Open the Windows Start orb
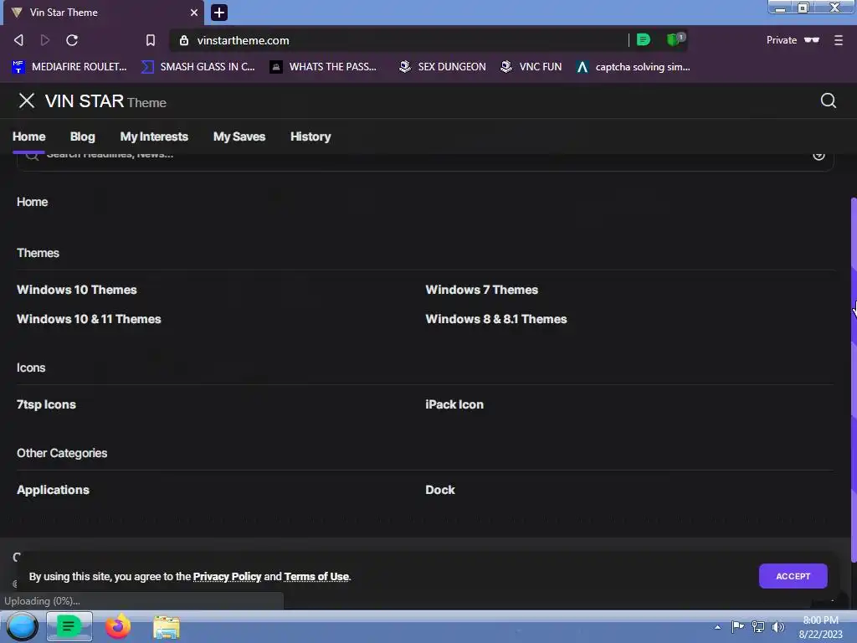857x643 pixels. [22, 626]
